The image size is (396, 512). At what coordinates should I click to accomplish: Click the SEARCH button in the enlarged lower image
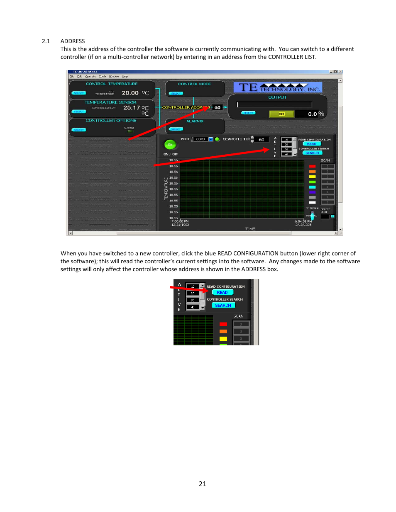click(223, 305)
